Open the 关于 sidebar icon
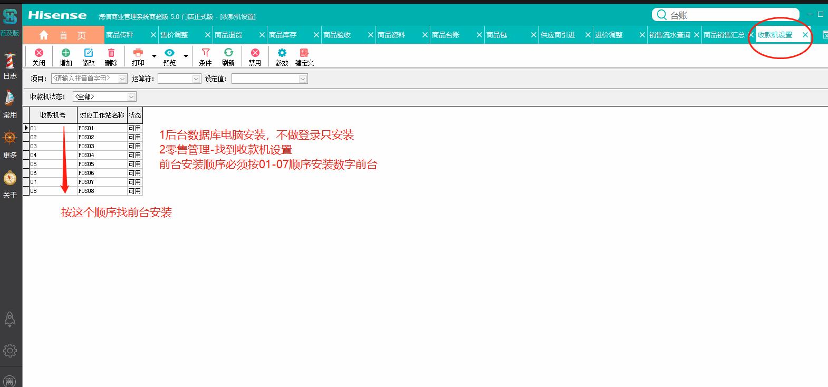Screen dimensions: 828x387 click(10, 178)
